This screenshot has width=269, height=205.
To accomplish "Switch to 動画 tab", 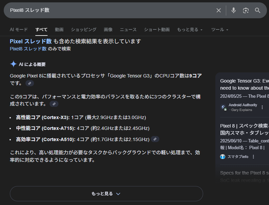I will pos(59,29).
